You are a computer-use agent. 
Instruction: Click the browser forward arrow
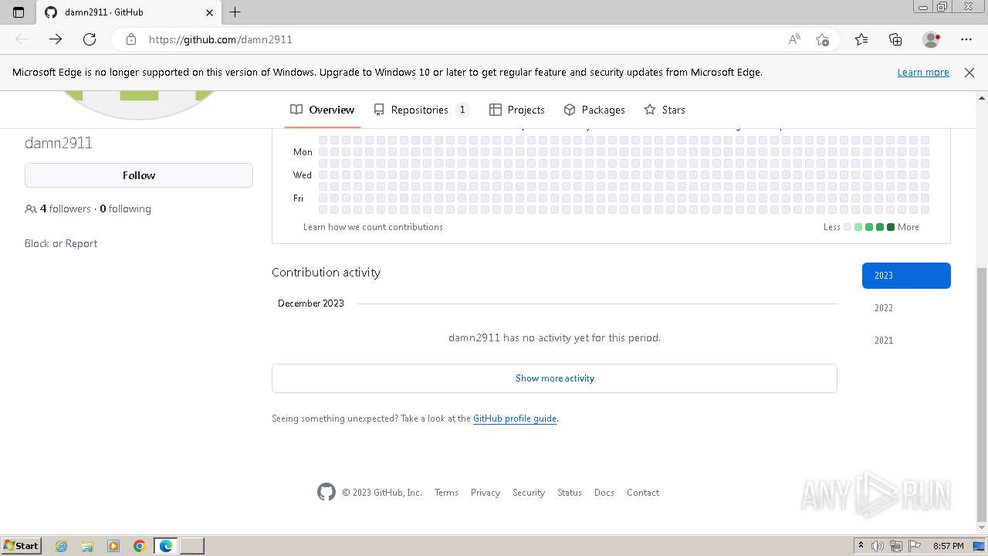coord(56,39)
